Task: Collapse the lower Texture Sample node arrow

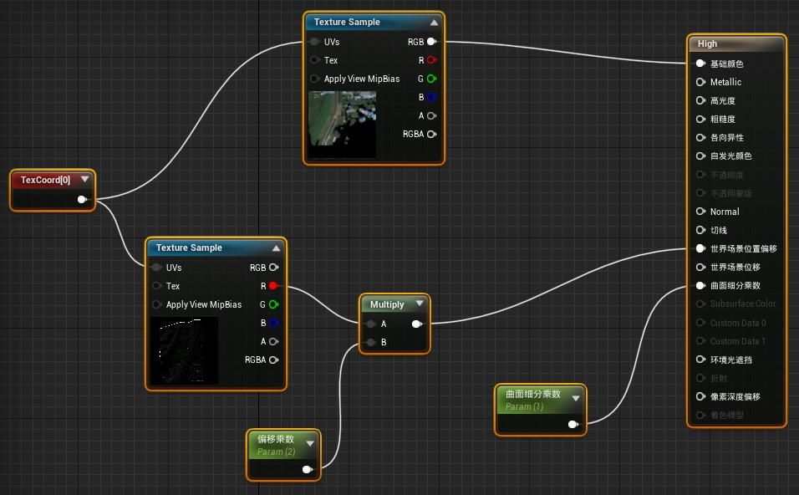Action: (276, 248)
